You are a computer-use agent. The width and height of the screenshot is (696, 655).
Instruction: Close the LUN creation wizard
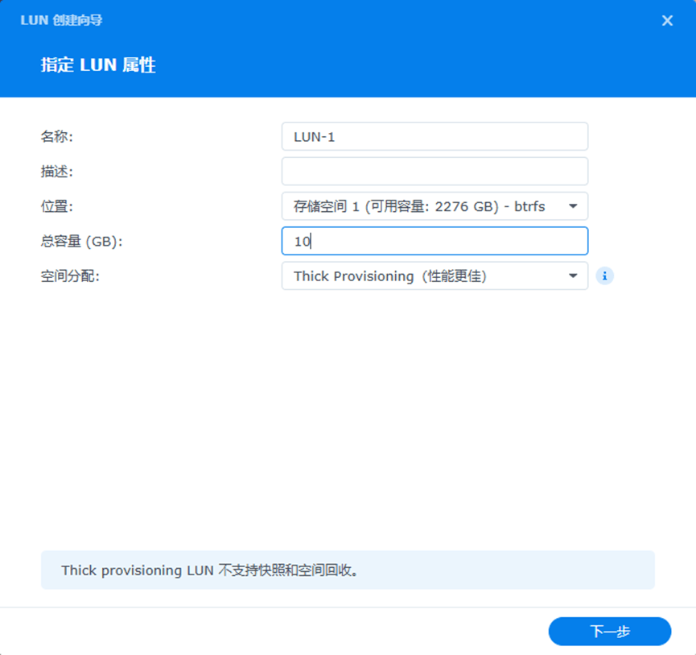coord(667,20)
